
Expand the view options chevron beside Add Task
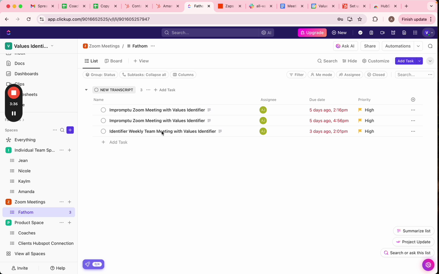point(430,61)
